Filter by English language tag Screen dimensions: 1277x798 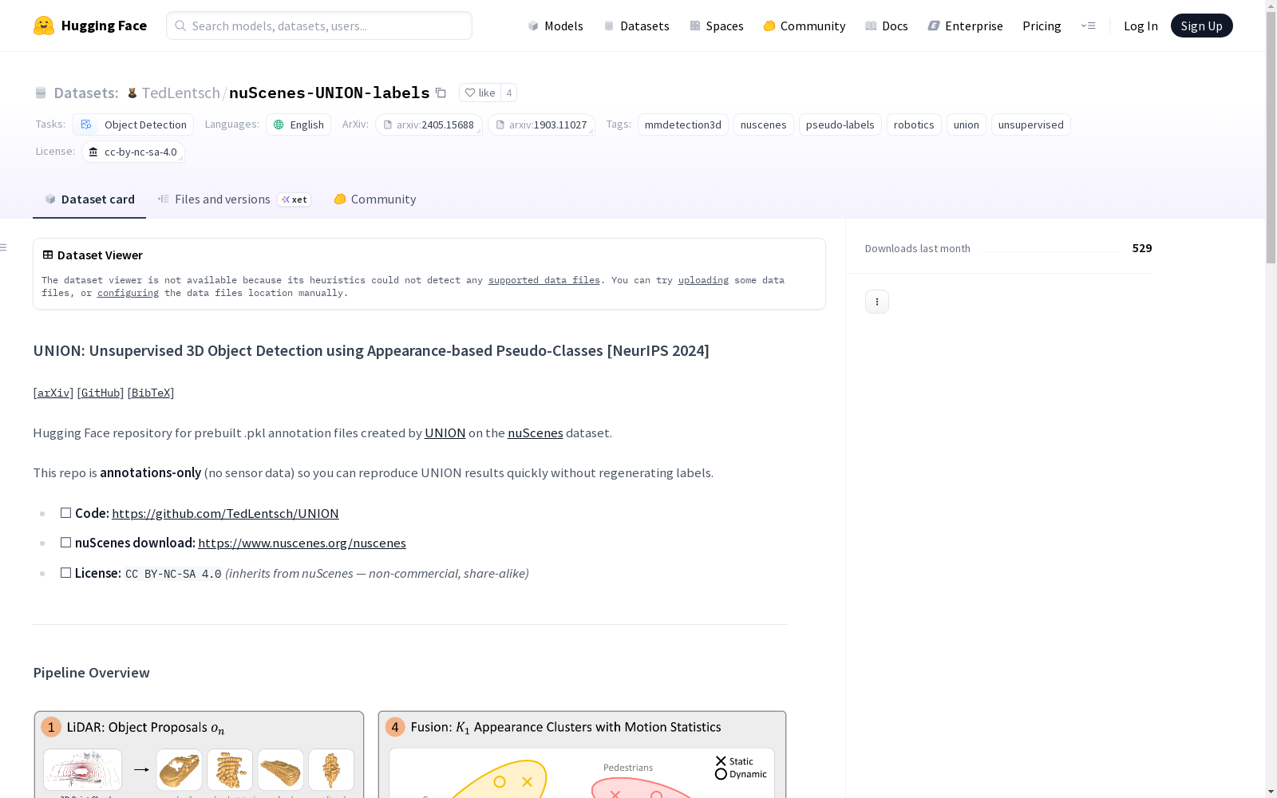(298, 124)
